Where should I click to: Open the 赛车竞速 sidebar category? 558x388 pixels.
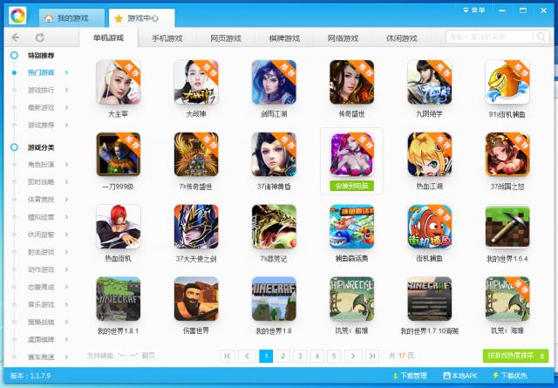click(x=41, y=357)
